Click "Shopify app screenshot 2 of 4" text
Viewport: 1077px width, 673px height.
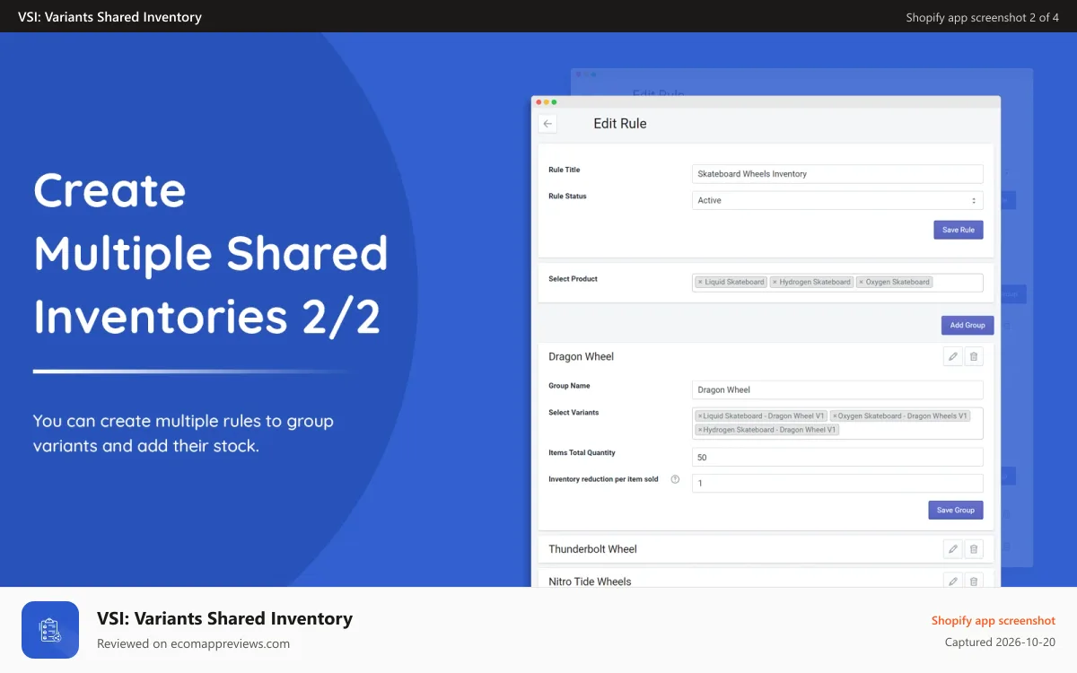tap(982, 17)
